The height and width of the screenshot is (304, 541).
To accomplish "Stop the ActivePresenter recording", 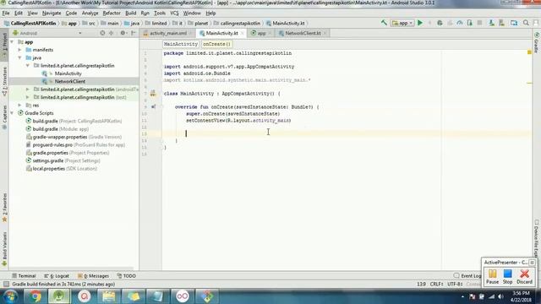I will (507, 276).
